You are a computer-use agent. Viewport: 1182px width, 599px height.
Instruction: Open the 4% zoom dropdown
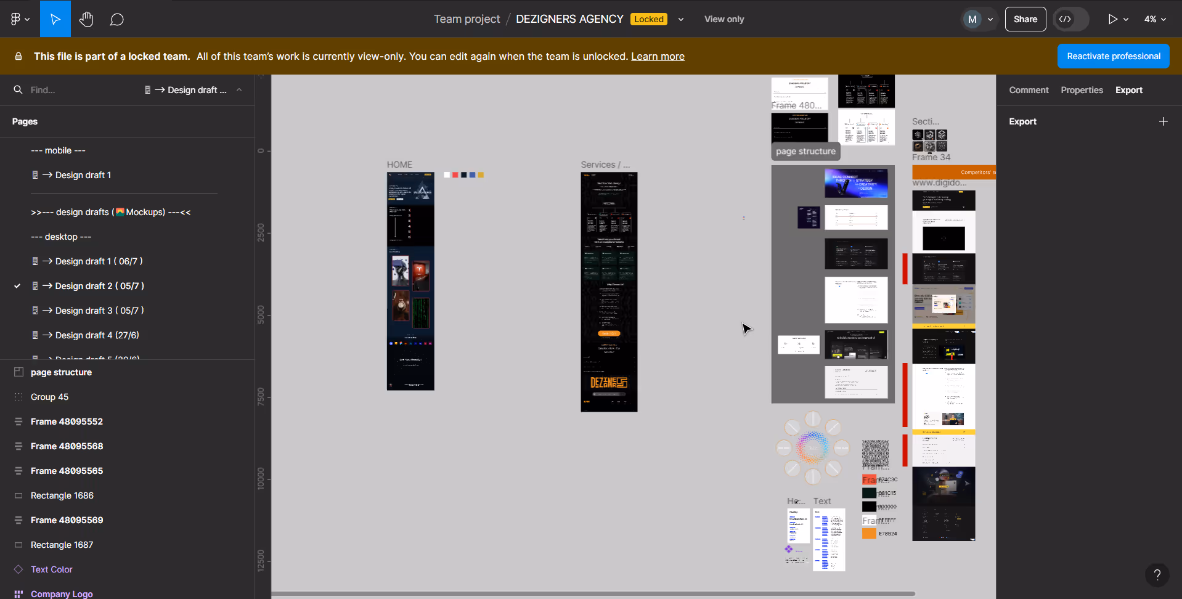(x=1155, y=19)
